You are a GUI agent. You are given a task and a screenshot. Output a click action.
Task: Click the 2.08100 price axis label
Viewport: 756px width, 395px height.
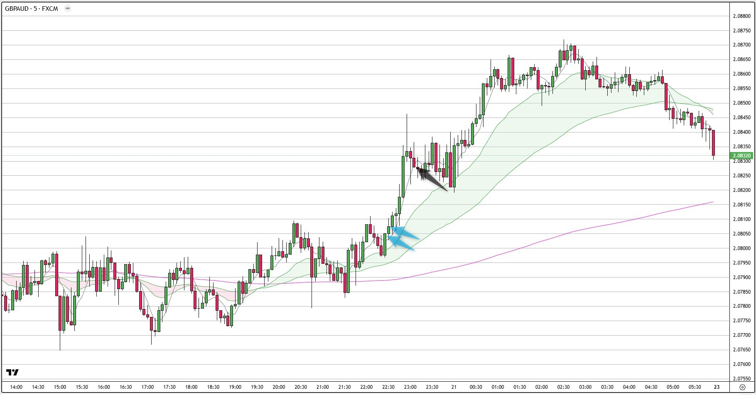(x=741, y=219)
